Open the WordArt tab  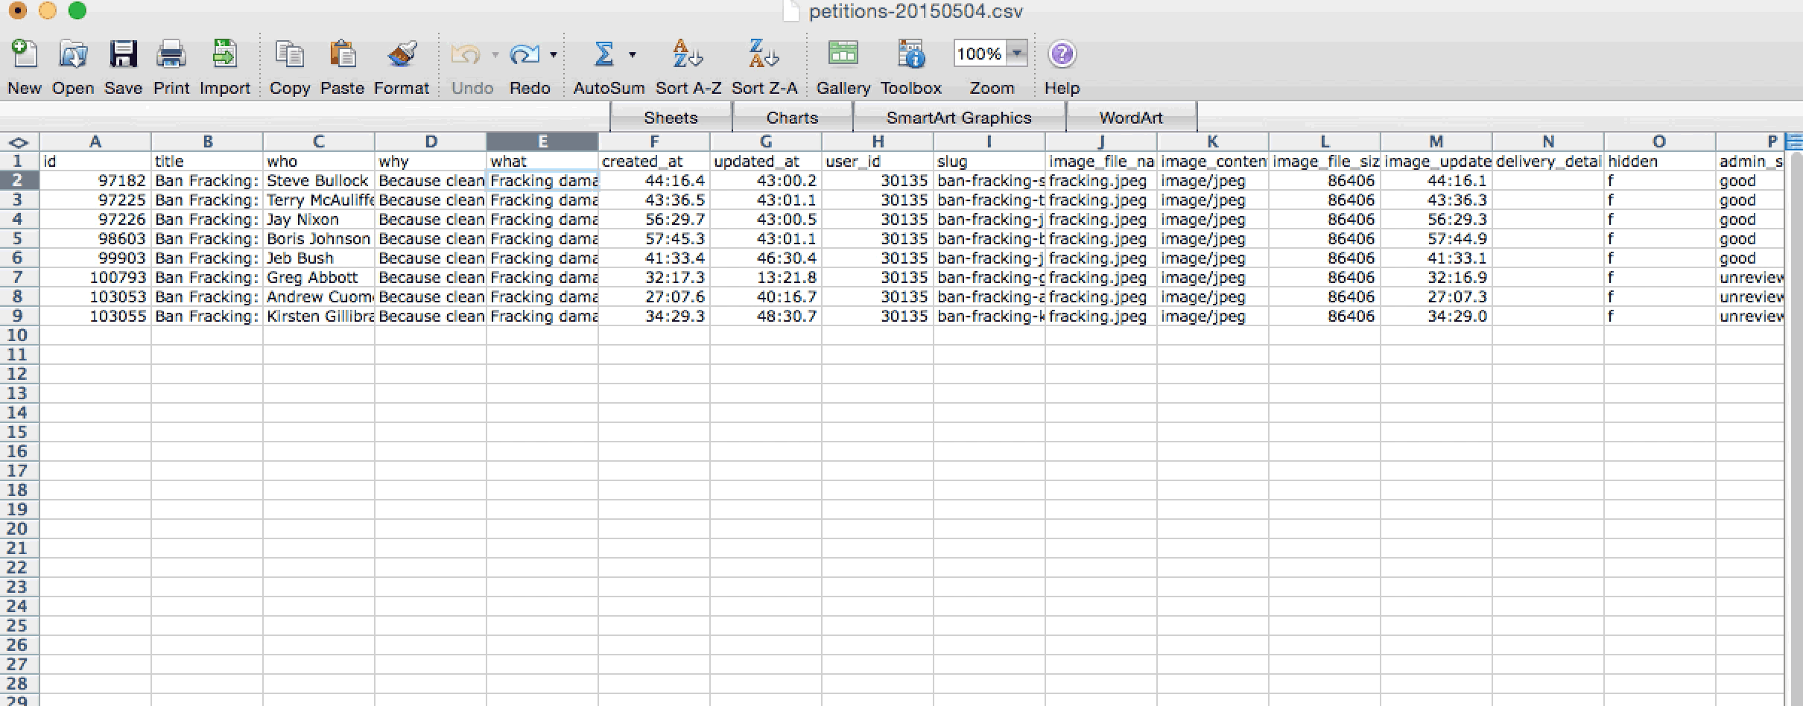pos(1131,118)
